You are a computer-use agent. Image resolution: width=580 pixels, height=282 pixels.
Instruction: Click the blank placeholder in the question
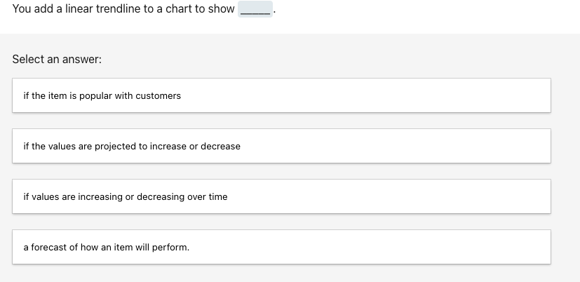[x=255, y=11]
